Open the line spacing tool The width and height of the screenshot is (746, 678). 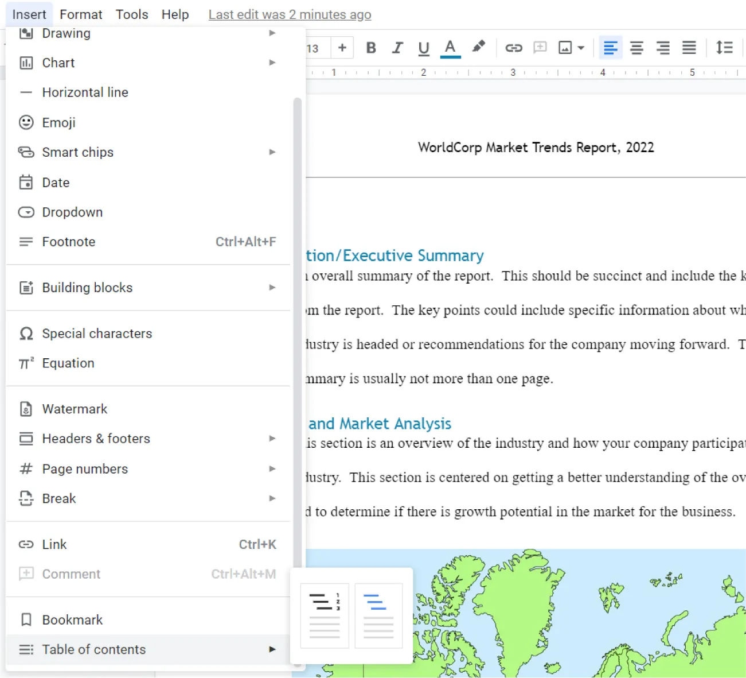[724, 48]
